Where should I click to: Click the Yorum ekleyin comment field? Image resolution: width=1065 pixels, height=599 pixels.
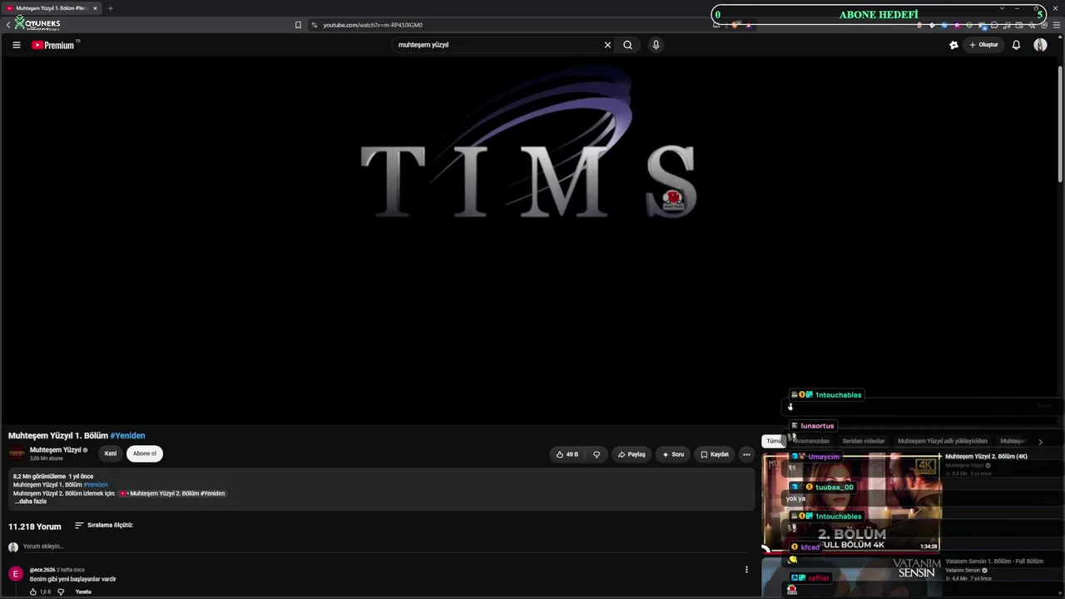383,547
